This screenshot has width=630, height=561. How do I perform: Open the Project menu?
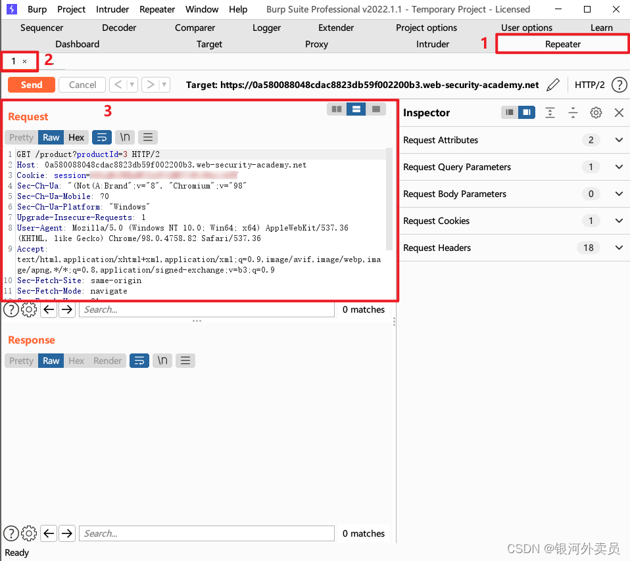71,9
